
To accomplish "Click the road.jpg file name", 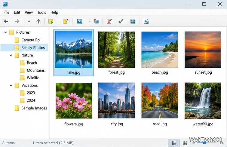I will tap(160, 124).
